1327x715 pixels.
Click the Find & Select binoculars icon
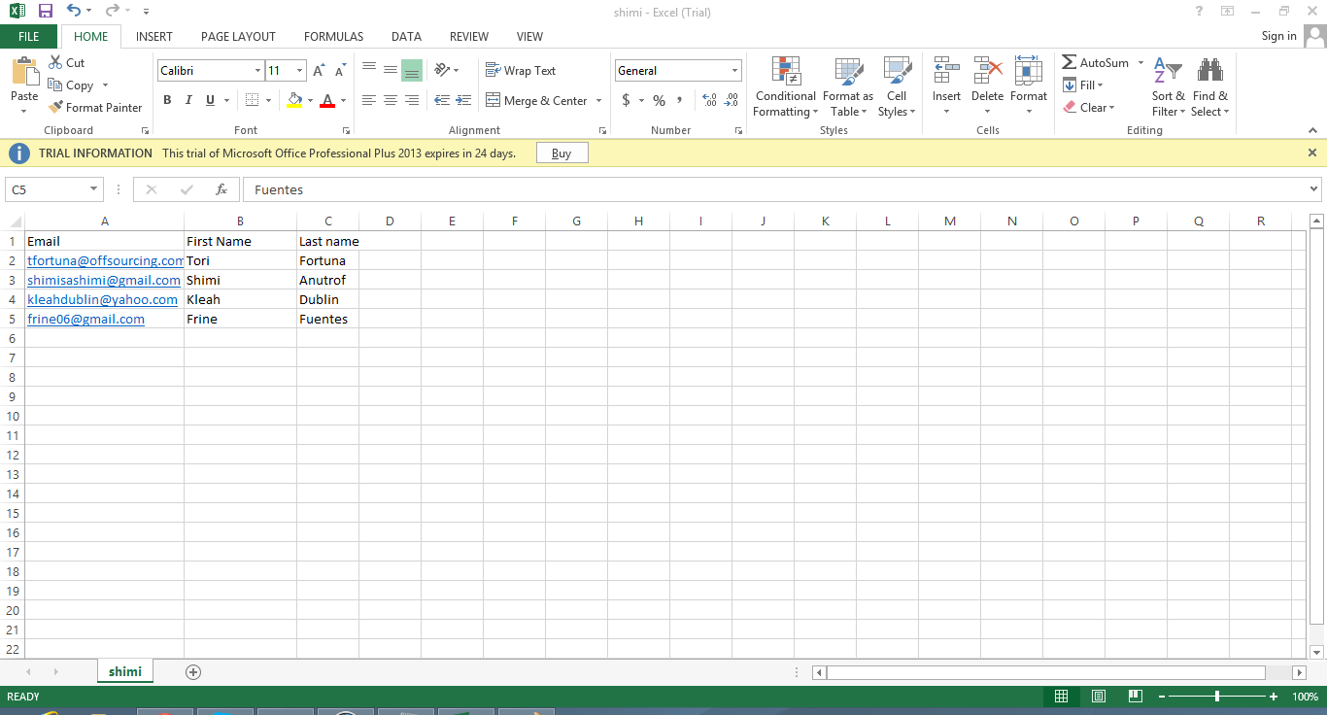(x=1209, y=72)
